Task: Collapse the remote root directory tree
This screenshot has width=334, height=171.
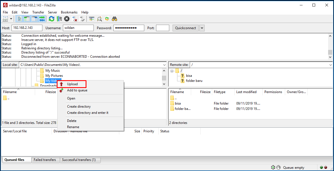Action: [171, 70]
